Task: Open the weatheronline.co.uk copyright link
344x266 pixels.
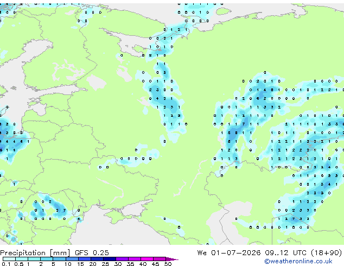Action: pyautogui.click(x=298, y=261)
